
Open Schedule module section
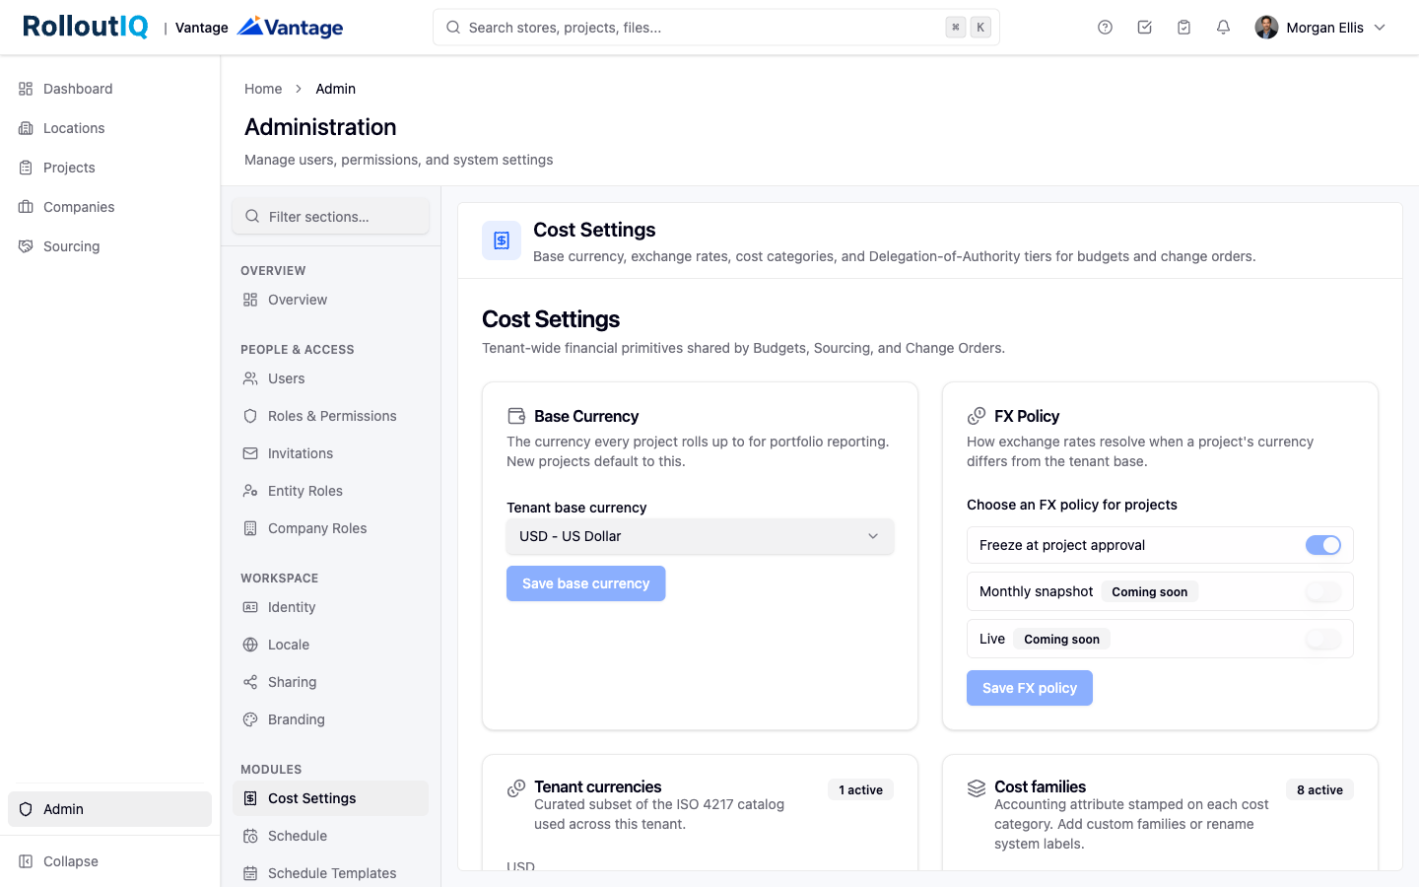tap(331, 836)
